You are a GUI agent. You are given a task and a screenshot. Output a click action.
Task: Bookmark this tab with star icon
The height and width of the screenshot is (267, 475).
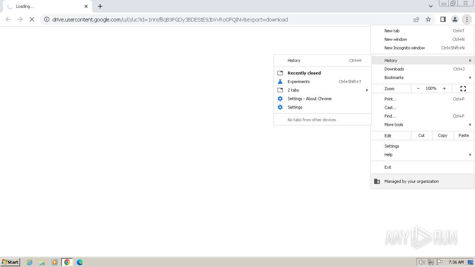click(428, 19)
